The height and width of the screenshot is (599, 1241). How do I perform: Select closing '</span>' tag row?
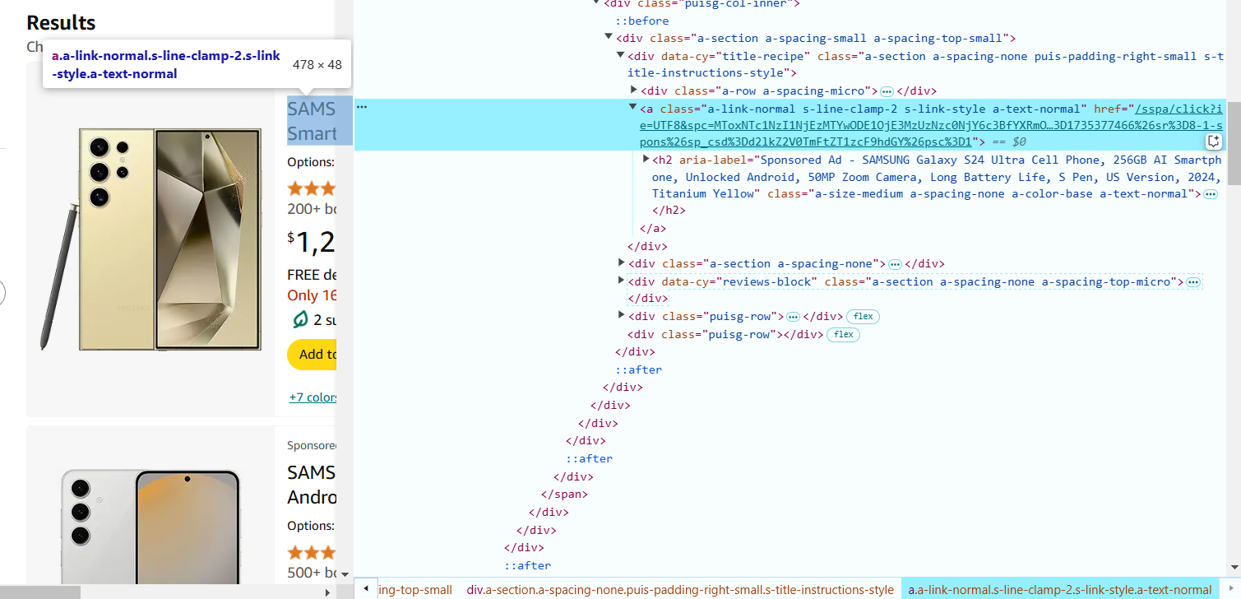(564, 494)
